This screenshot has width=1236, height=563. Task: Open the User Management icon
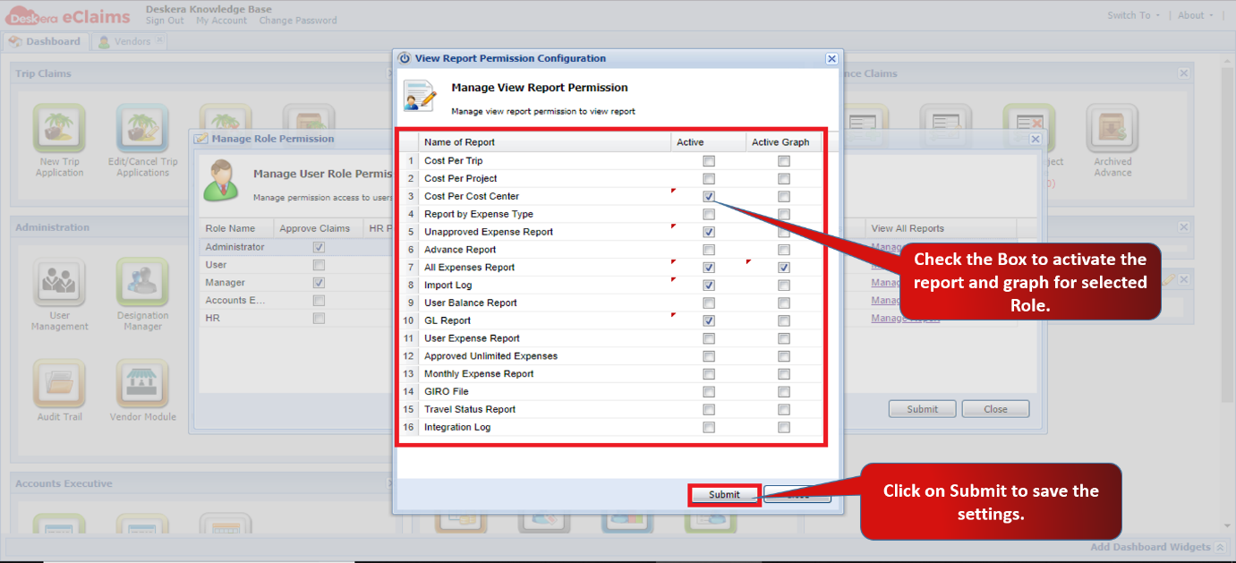pos(60,283)
